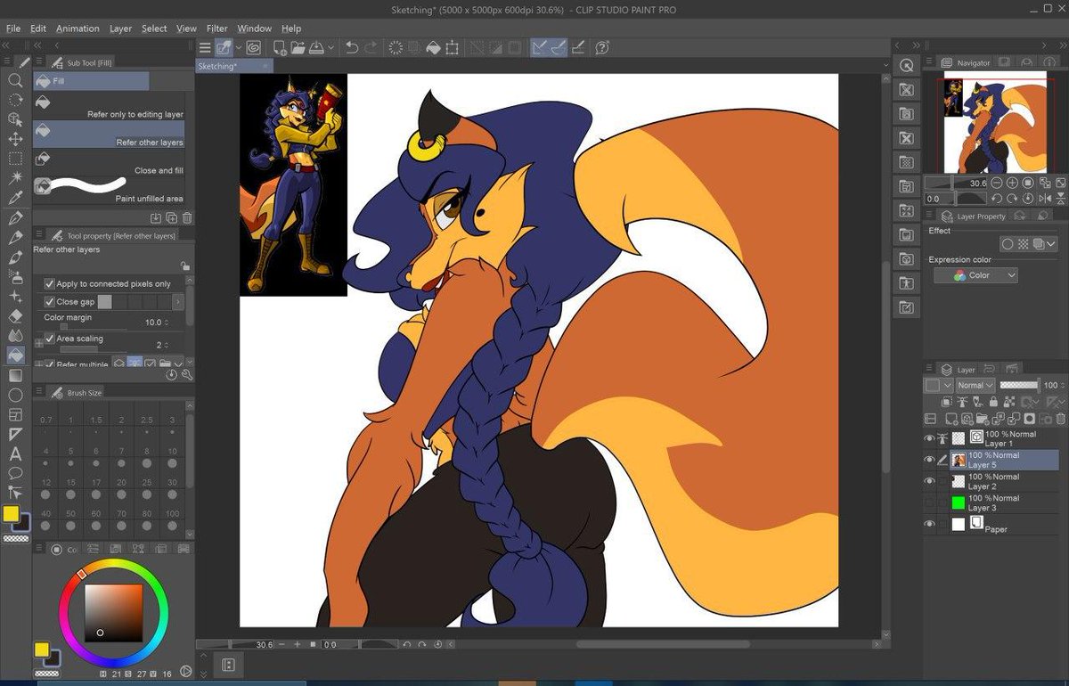Click the yellow main color swatch

point(11,514)
